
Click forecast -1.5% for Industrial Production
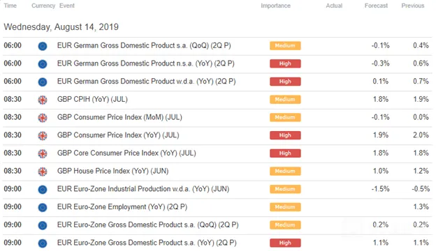[380, 189]
